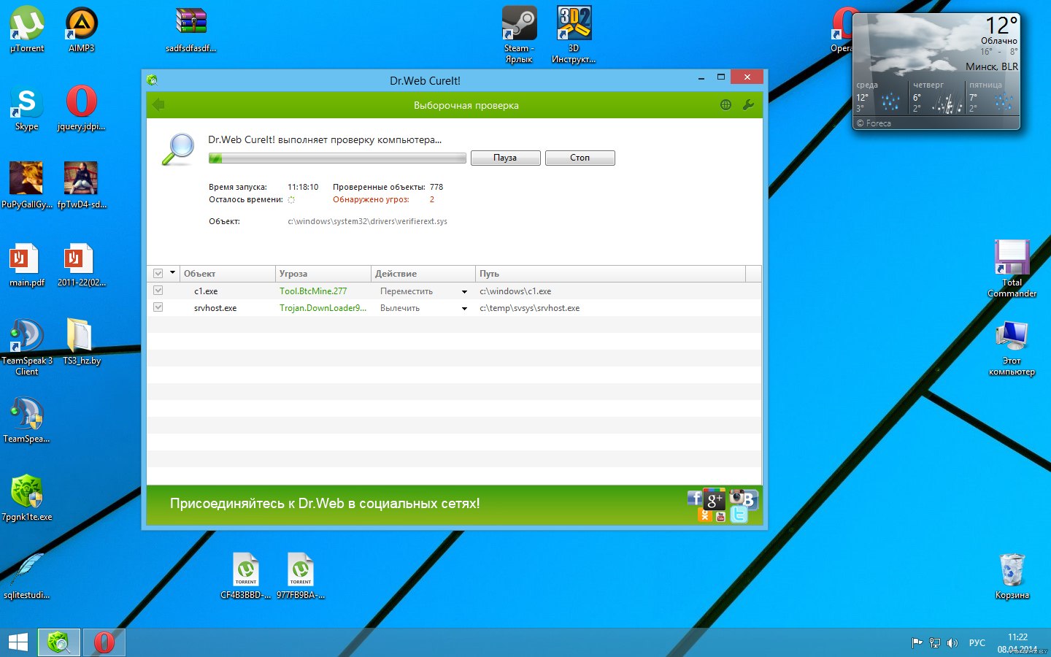Viewport: 1051px width, 657px height.
Task: Click the Пауза button
Action: pos(505,158)
